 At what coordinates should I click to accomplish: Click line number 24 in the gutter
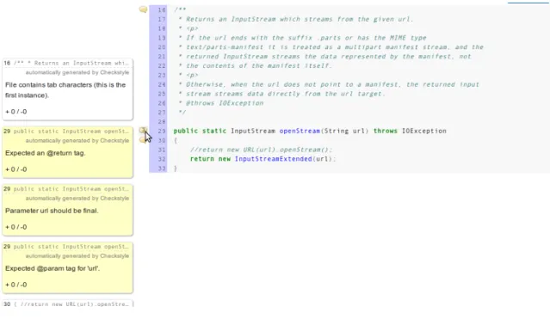coord(161,84)
